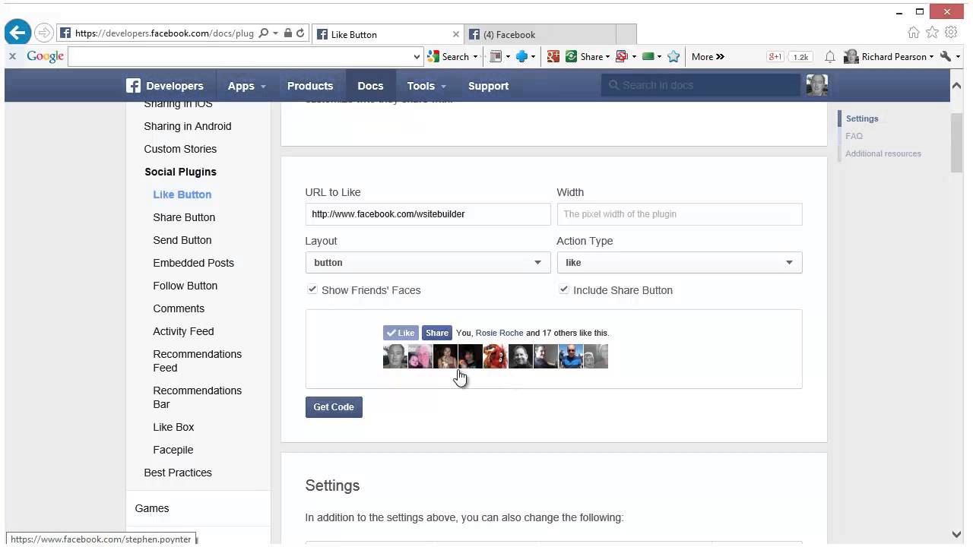Click the page refresh icon

click(301, 33)
